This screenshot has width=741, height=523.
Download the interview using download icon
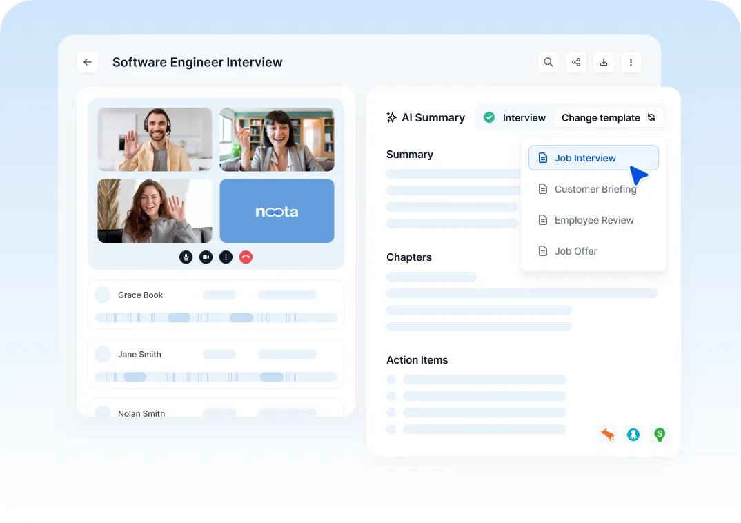click(x=604, y=62)
